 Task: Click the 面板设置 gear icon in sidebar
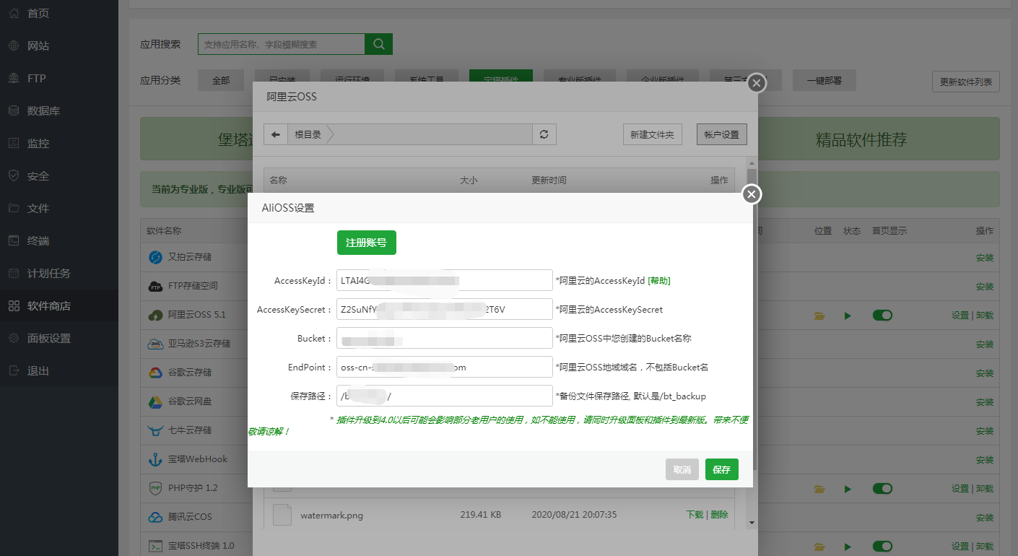point(14,338)
